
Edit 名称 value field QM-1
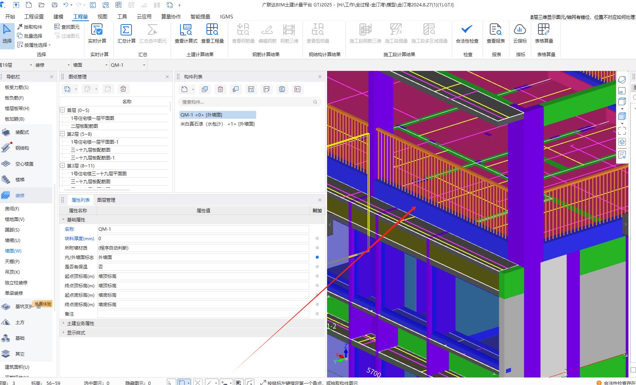(x=203, y=229)
